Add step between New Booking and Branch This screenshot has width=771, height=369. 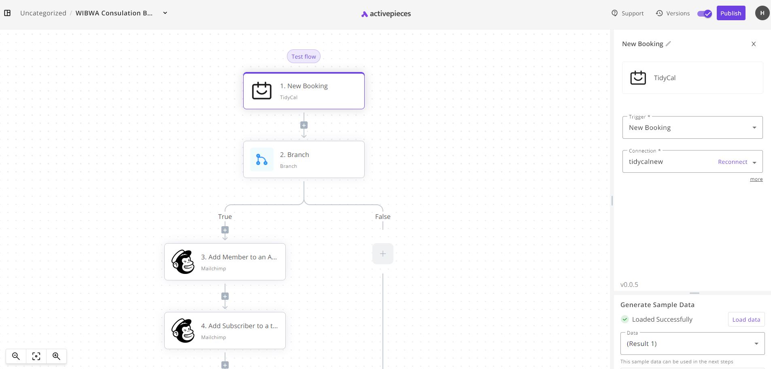(x=304, y=125)
